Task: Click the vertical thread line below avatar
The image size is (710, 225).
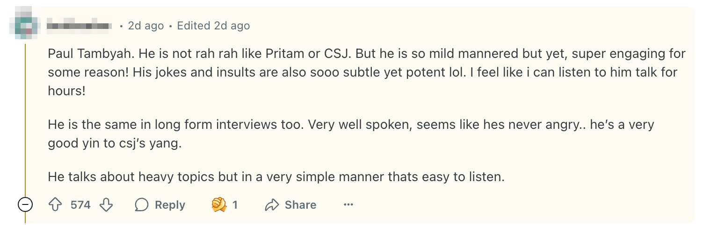Action: pos(25,117)
